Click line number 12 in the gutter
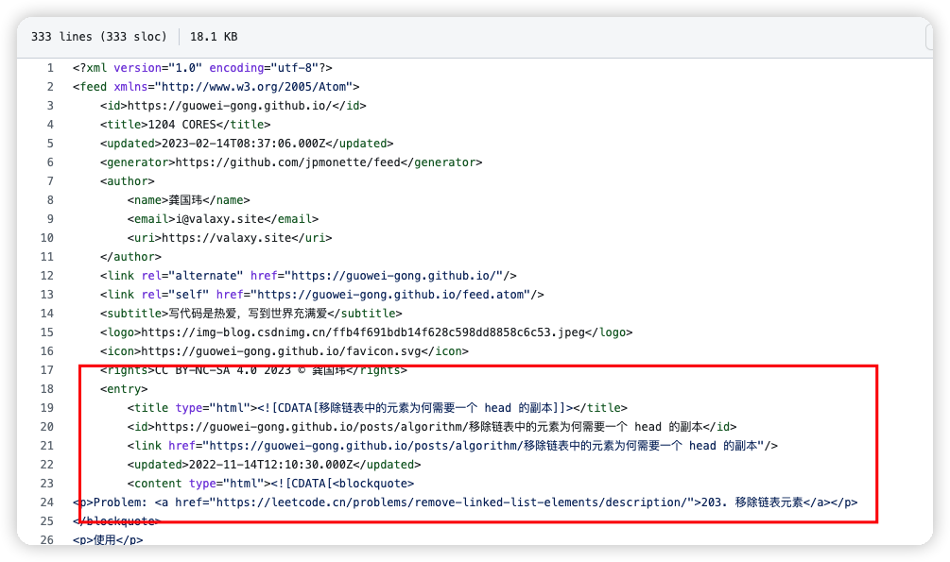 (x=47, y=276)
